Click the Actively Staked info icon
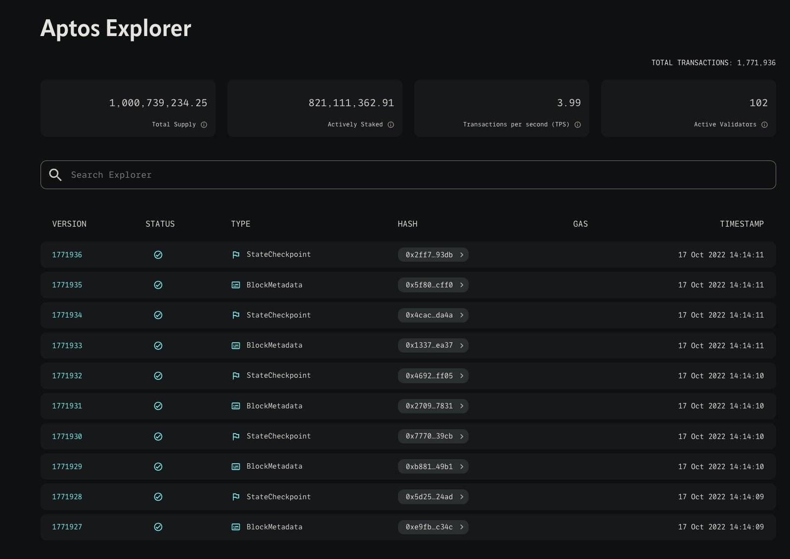 point(391,125)
